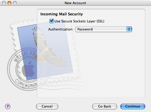Viewport: 151px width, 112px height.
Task: Uncheck the Use Secure Sockets Layer checkbox
Action: pos(52,21)
